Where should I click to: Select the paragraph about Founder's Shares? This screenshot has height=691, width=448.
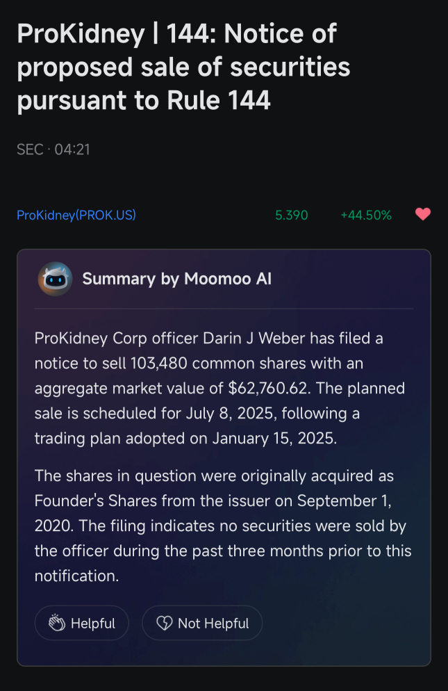pos(223,526)
